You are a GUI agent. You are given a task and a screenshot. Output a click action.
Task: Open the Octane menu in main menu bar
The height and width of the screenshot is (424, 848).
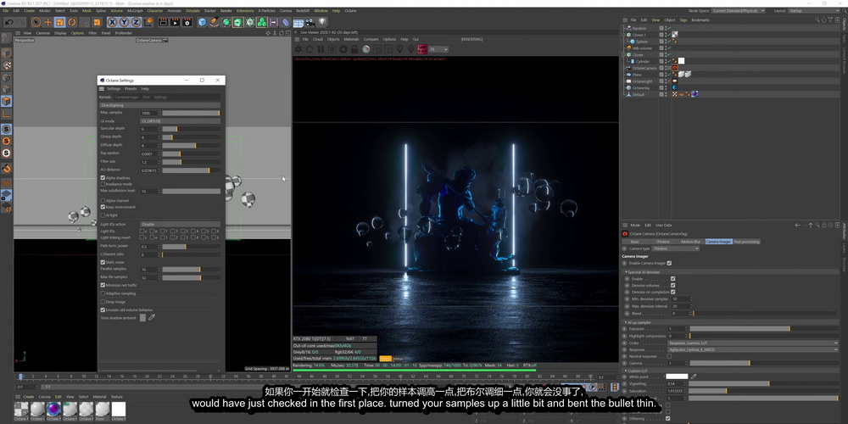click(350, 11)
